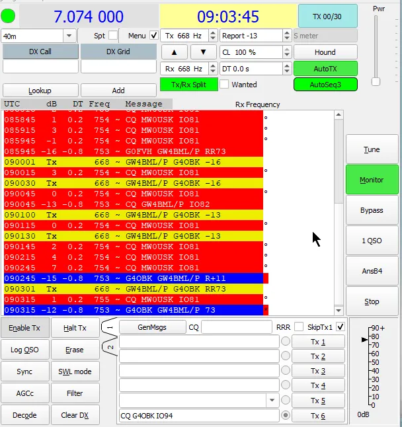This screenshot has height=427, width=402.
Task: Click the Filter button
Action: 75,393
